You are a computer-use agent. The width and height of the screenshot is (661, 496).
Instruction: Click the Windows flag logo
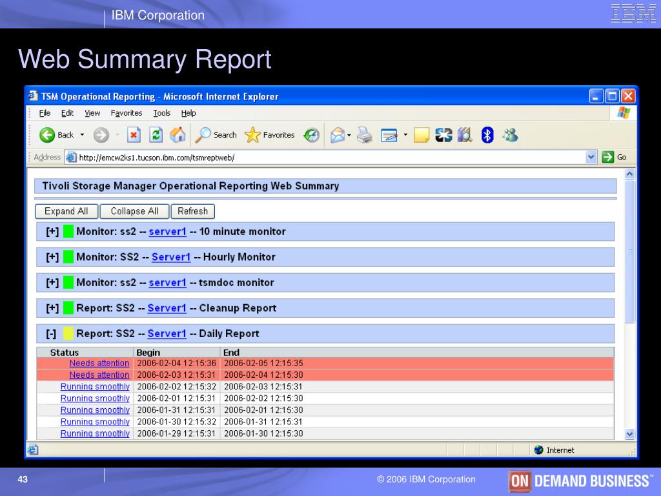(624, 113)
